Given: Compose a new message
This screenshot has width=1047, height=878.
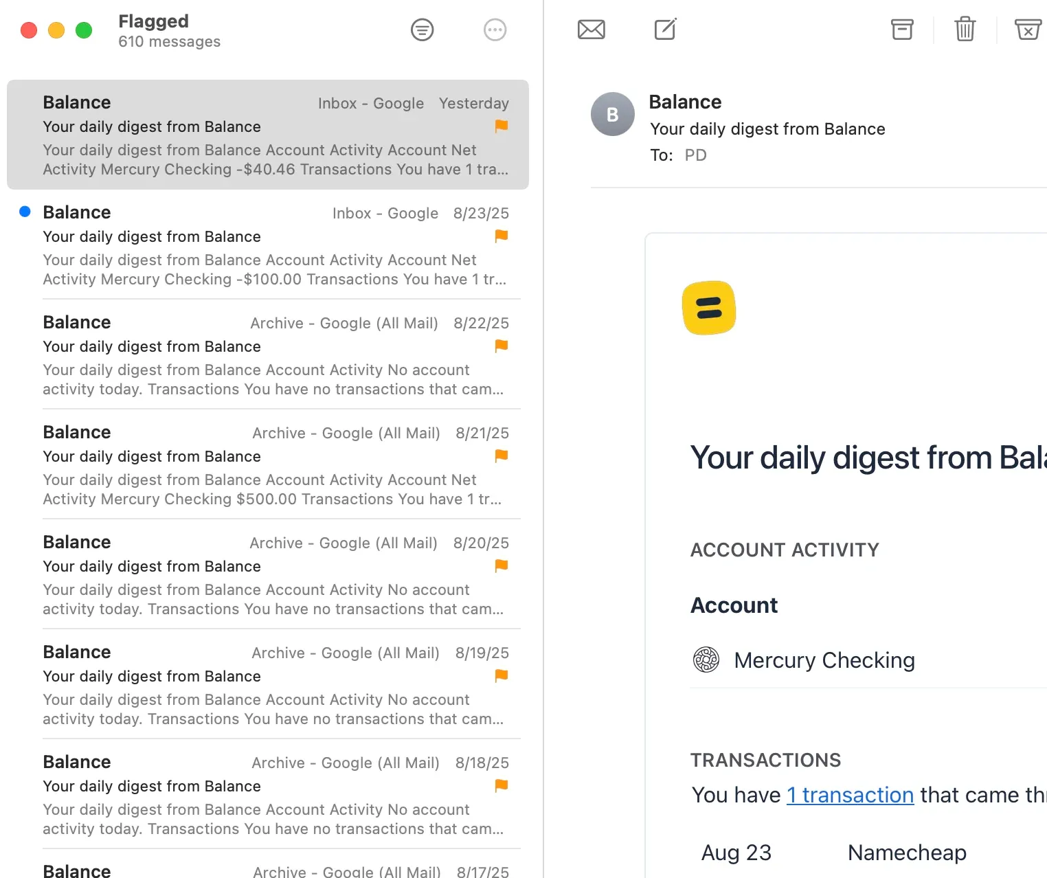Looking at the screenshot, I should [x=664, y=30].
